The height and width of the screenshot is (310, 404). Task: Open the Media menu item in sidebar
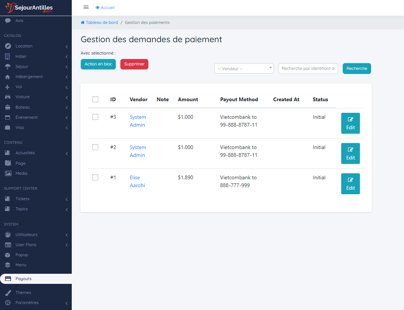click(x=21, y=174)
